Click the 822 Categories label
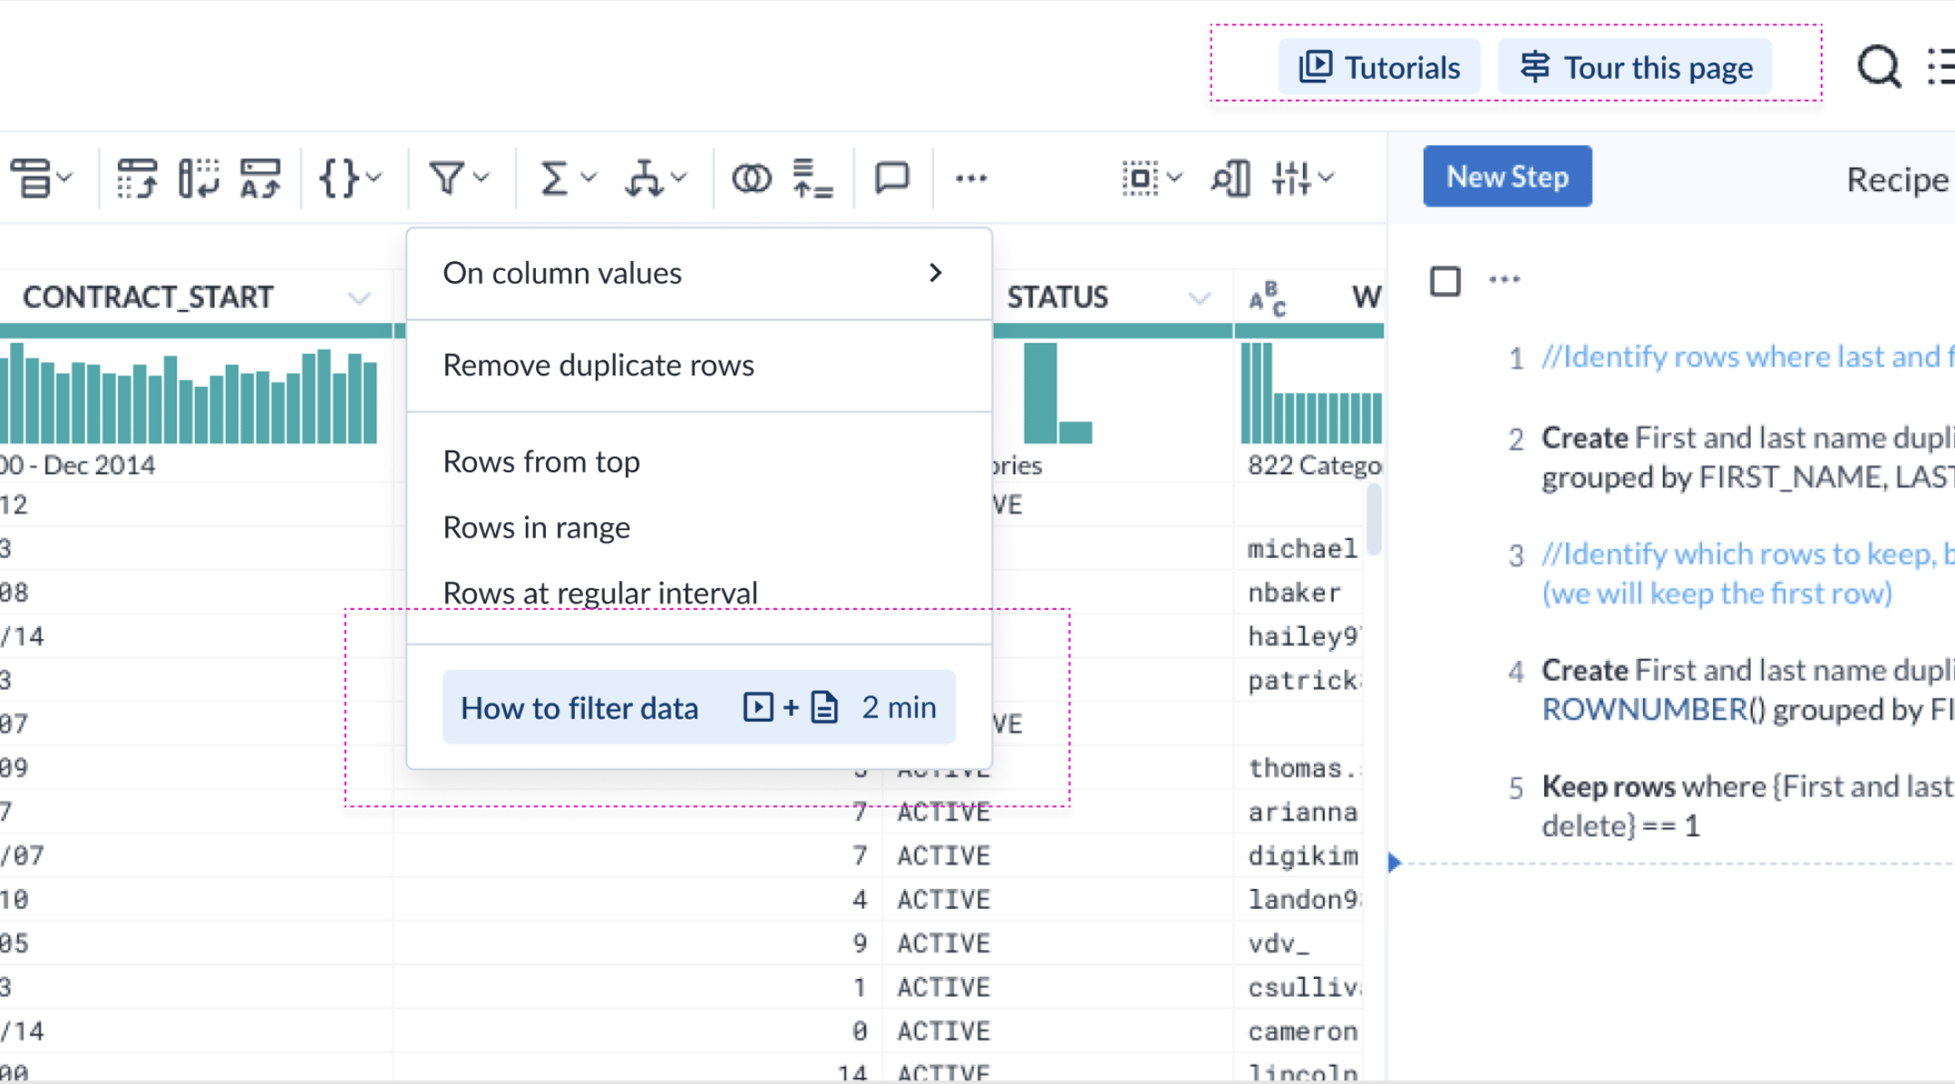Viewport: 1955px width, 1084px height. [x=1315, y=465]
